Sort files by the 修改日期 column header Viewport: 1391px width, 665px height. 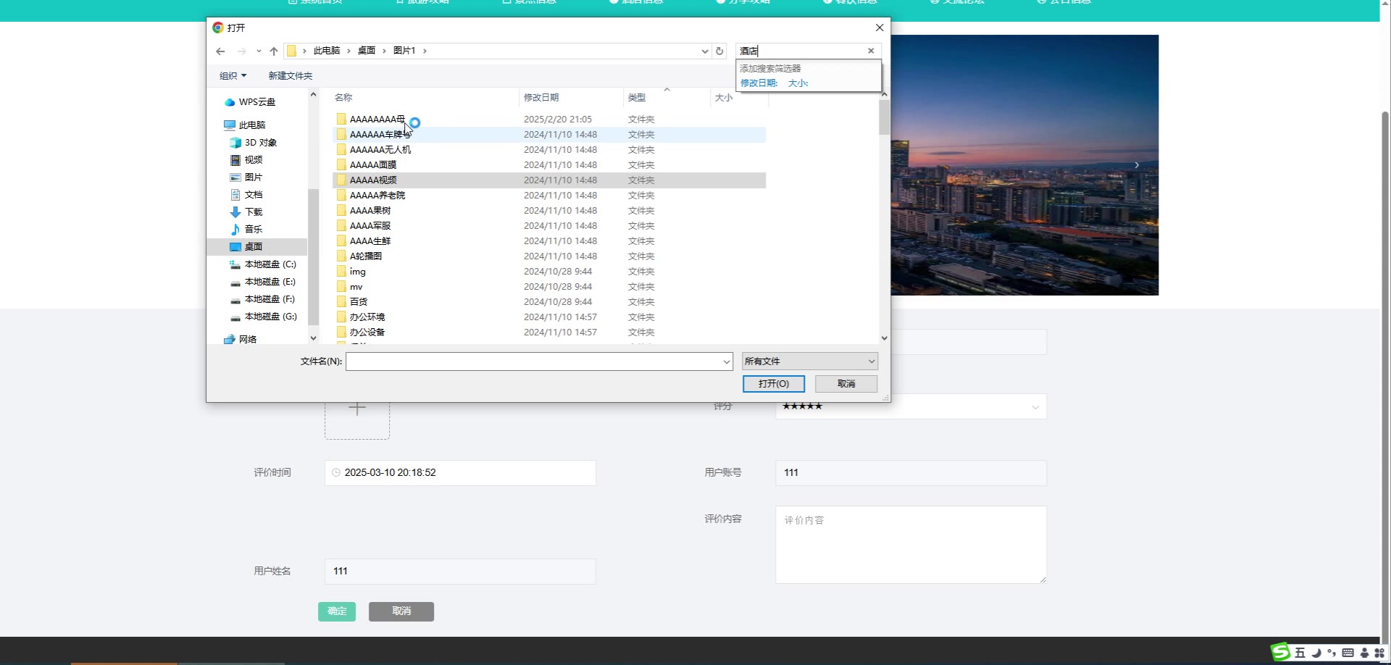coord(541,98)
